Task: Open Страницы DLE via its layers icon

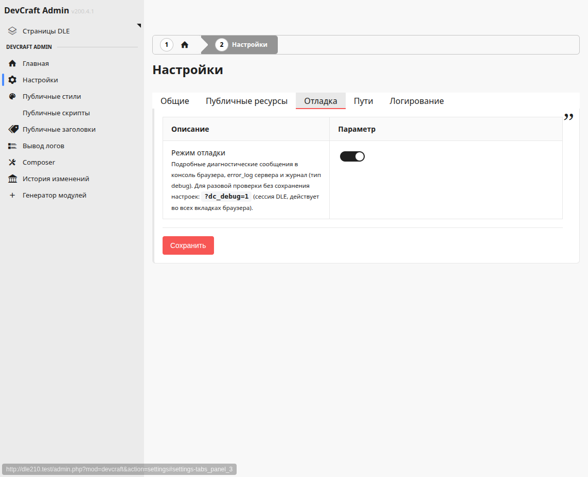Action: coord(12,31)
